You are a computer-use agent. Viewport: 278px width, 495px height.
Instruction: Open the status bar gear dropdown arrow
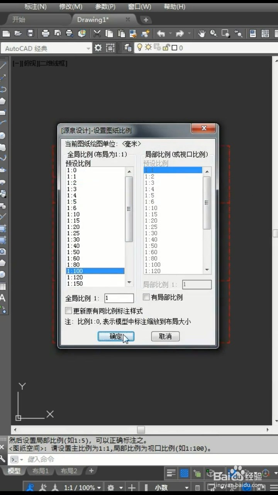coord(121,488)
